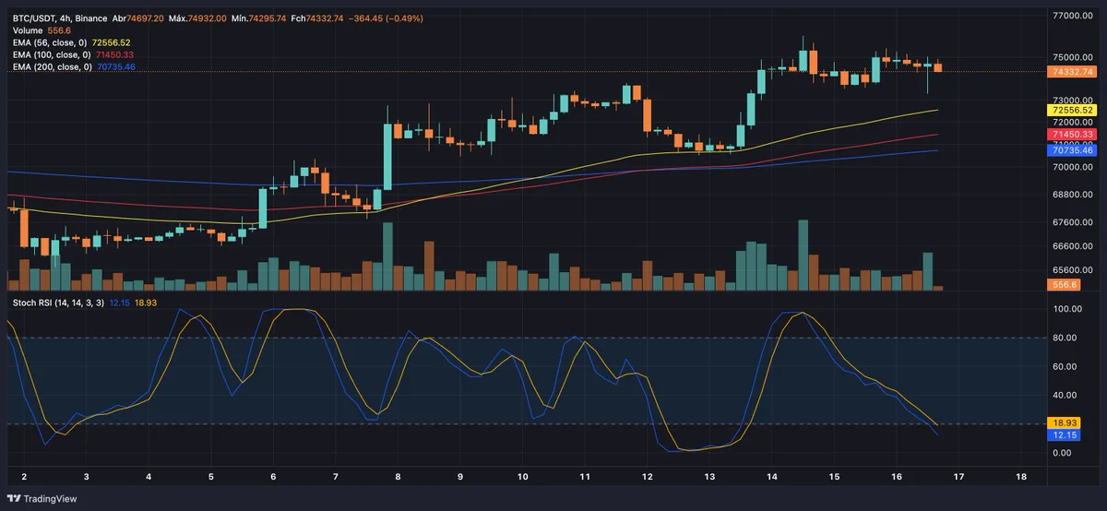Click date 6 on the time axis

pos(273,477)
